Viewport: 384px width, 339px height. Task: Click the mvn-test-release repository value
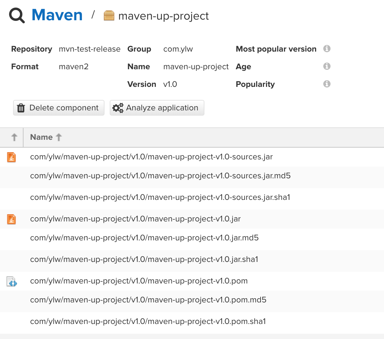coord(89,49)
